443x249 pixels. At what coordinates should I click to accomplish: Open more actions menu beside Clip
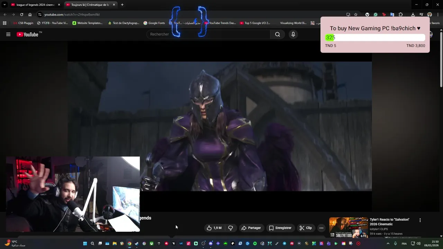click(321, 228)
